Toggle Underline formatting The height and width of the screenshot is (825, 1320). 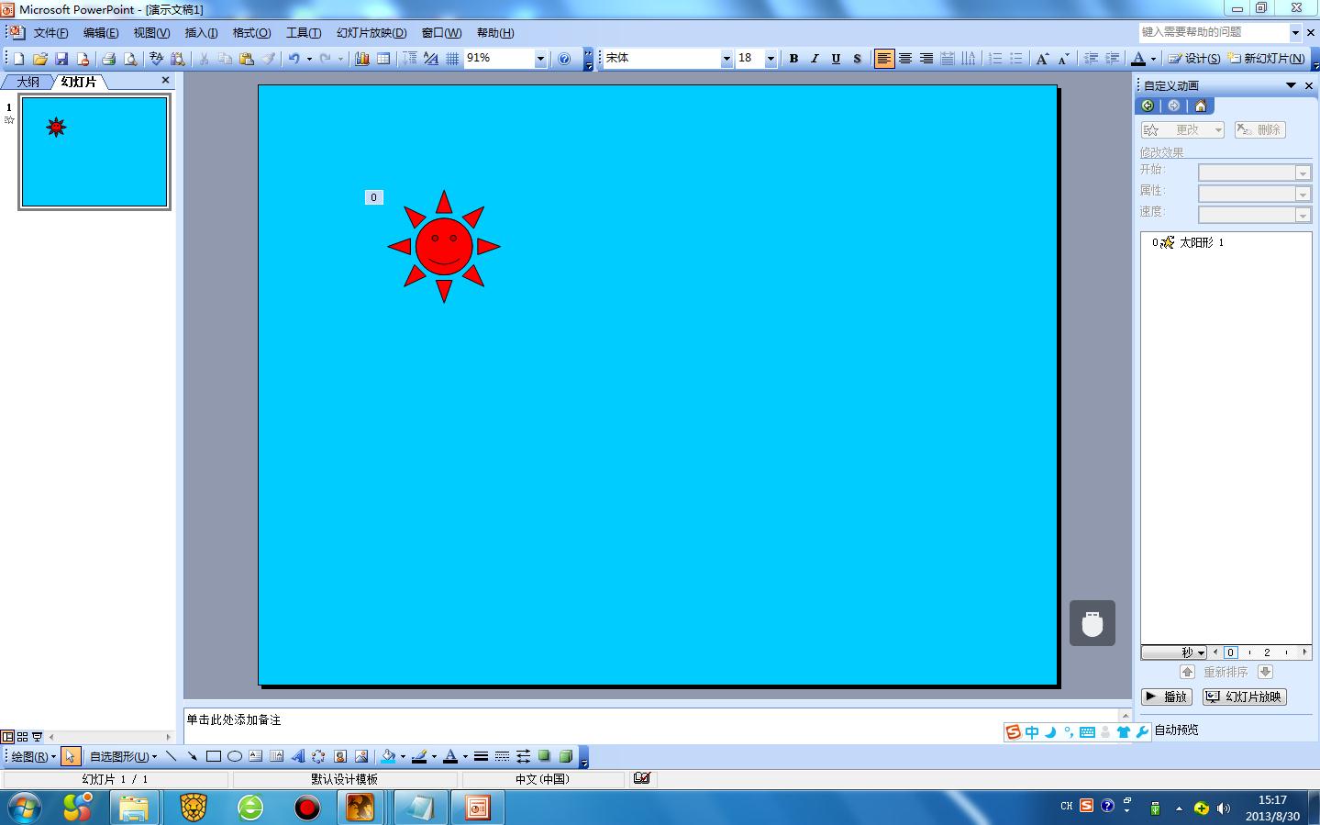[x=836, y=59]
